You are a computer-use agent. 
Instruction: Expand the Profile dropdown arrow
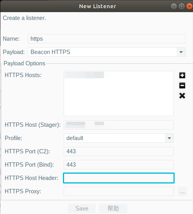169,138
